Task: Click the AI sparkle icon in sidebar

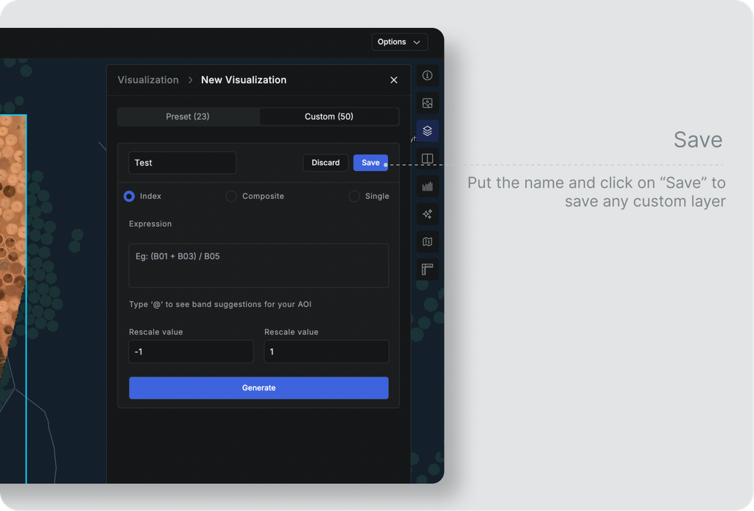Action: coord(427,214)
